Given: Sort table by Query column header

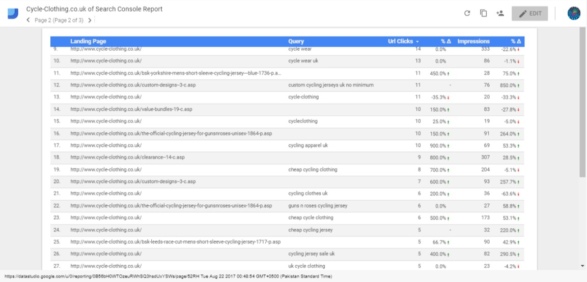Looking at the screenshot, I should 296,42.
